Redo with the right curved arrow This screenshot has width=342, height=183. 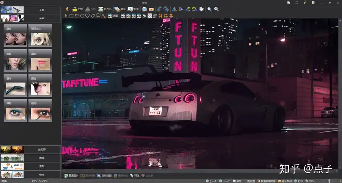coord(166,9)
